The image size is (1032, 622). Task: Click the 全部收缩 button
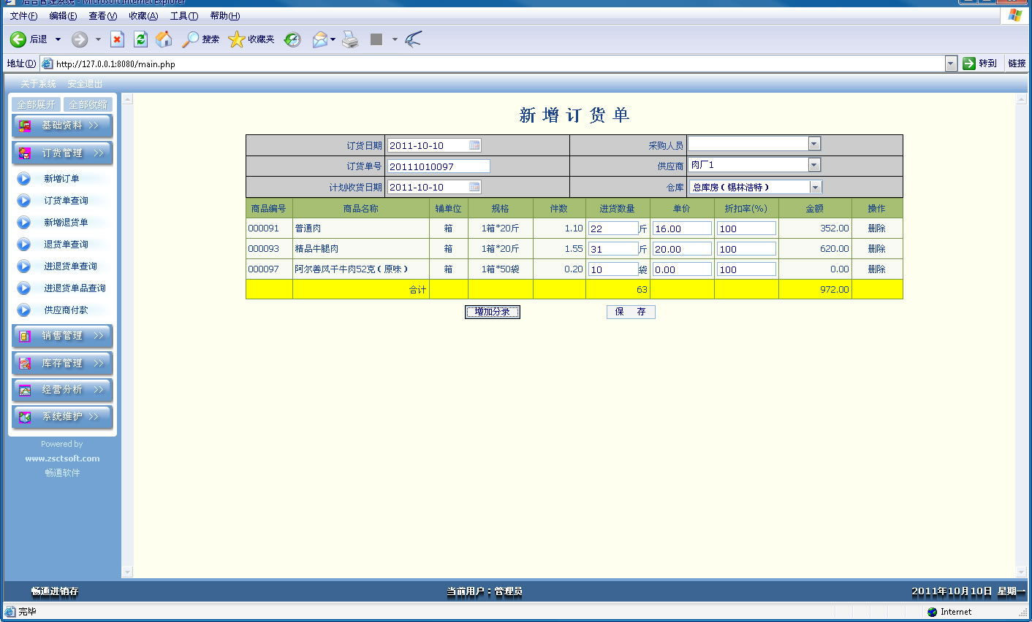(x=88, y=104)
